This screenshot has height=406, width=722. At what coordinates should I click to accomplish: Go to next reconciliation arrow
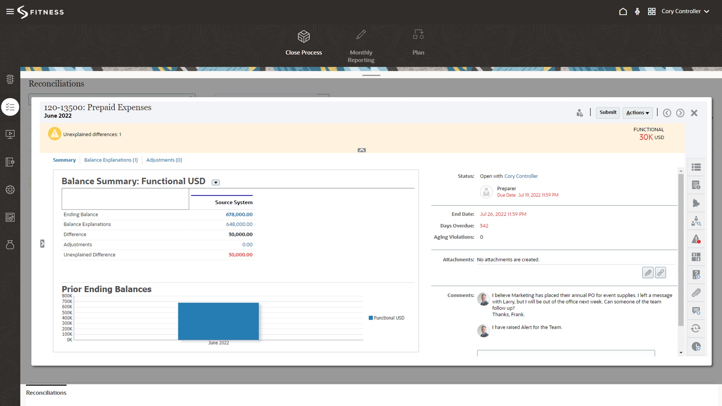click(680, 113)
